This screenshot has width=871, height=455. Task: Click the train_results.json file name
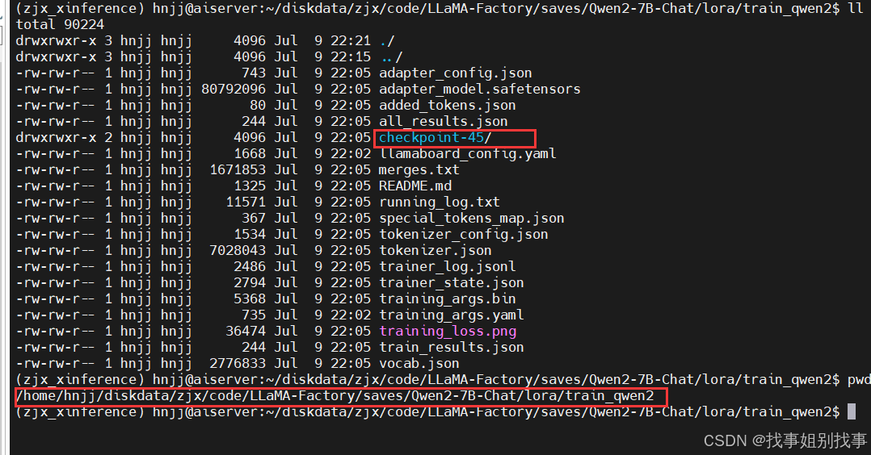[x=452, y=348]
